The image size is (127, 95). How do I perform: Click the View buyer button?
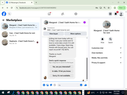(x=54, y=34)
